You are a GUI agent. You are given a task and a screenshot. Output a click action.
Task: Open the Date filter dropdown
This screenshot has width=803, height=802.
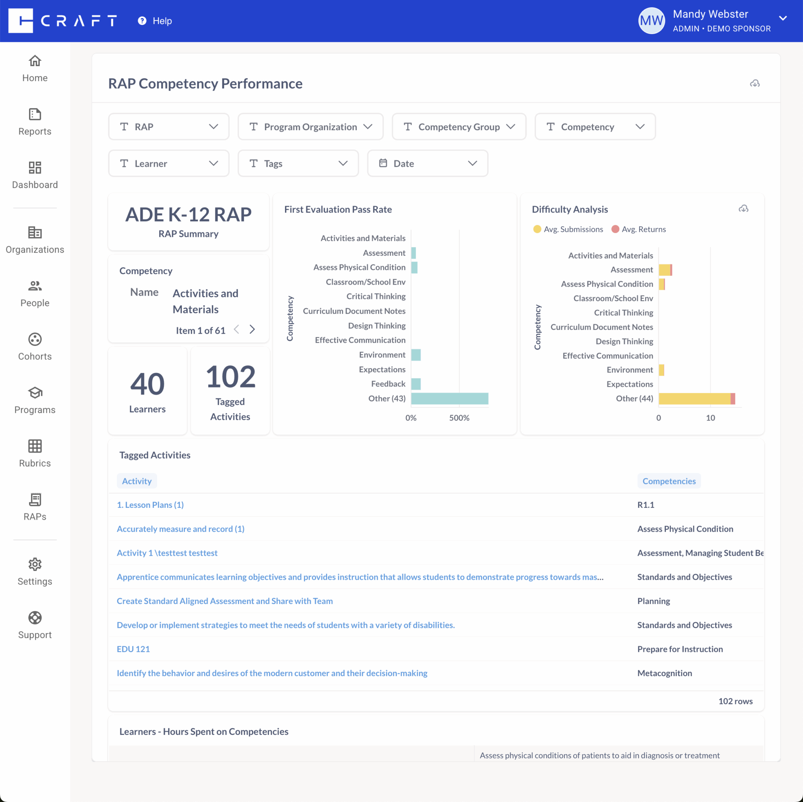428,164
